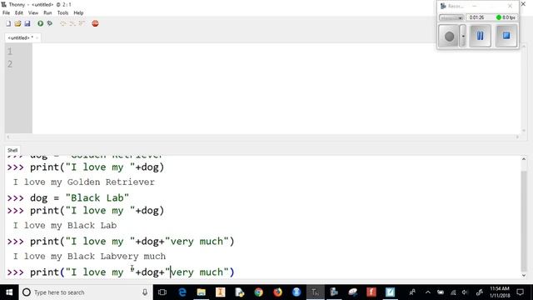Click the green fps status indicator
The height and width of the screenshot is (300, 533).
pos(499,17)
